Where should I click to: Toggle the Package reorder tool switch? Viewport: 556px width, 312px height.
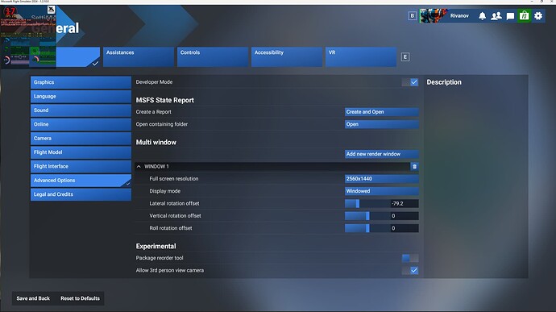click(x=410, y=258)
